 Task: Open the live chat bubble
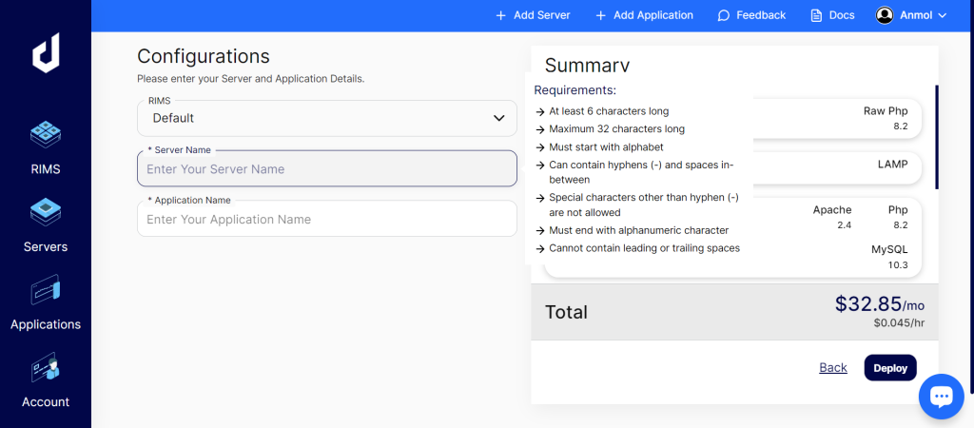(x=941, y=396)
